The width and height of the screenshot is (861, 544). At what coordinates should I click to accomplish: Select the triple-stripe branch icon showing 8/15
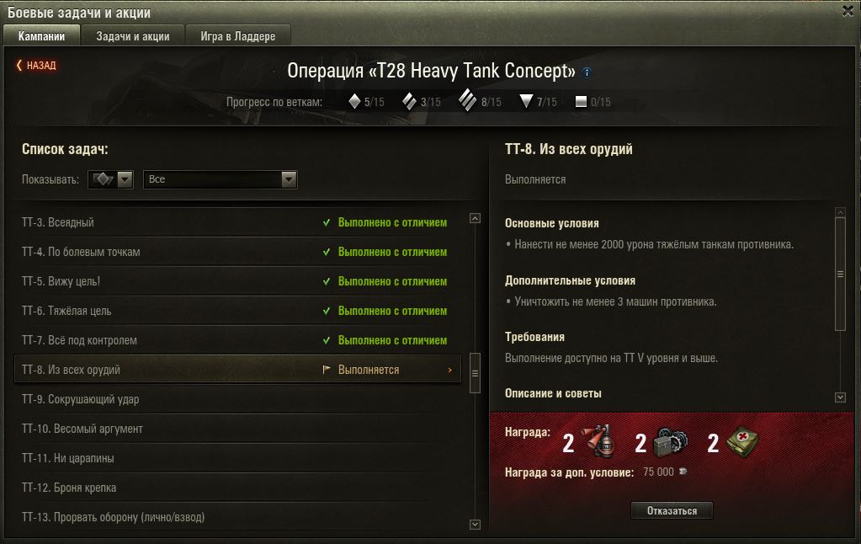(467, 100)
